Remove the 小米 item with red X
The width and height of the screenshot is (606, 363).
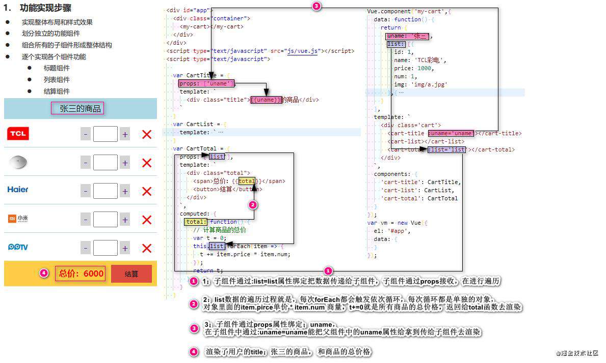click(x=146, y=220)
